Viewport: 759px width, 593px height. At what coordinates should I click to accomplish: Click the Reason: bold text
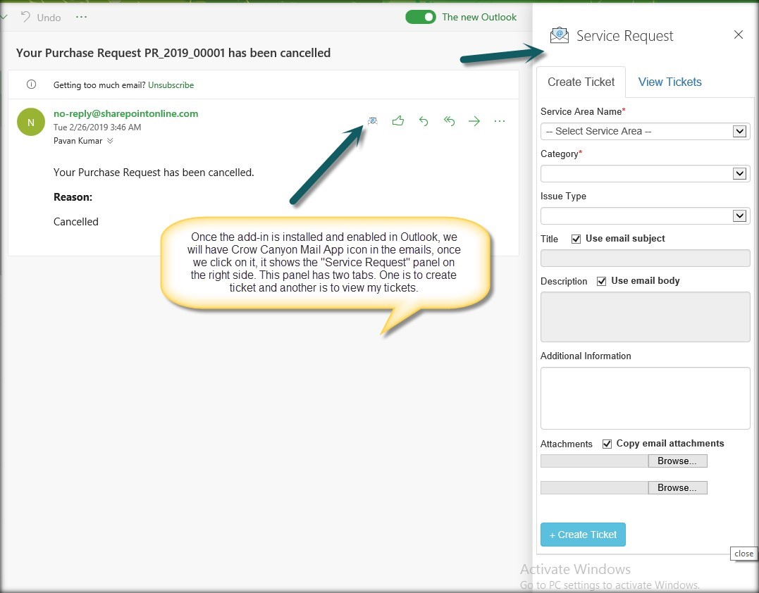coord(73,197)
